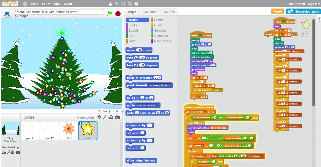Select the duplicate stamp tool
Viewport: 321px width, 167px height.
pos(110,4)
